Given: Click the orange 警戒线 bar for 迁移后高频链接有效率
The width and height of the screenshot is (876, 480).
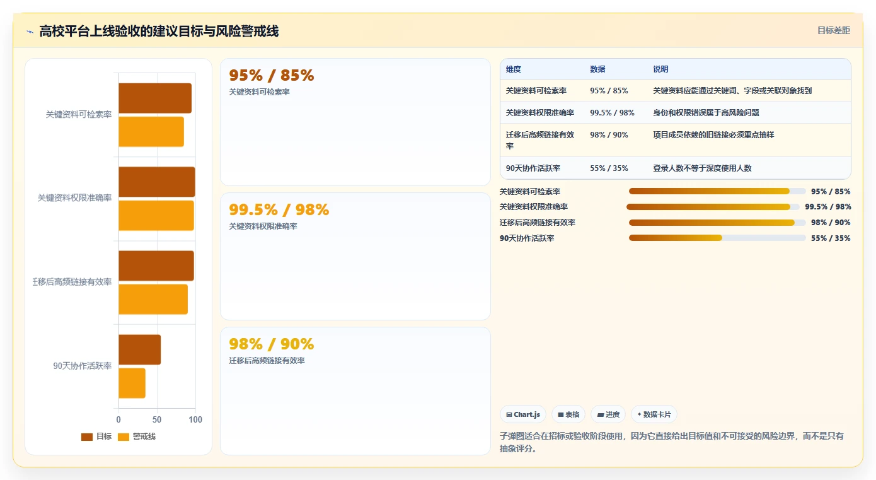Looking at the screenshot, I should click(x=153, y=299).
